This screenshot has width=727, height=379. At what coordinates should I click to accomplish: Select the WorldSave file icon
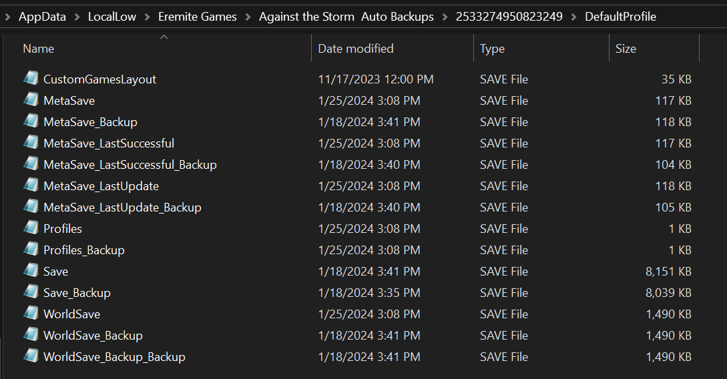(x=31, y=314)
